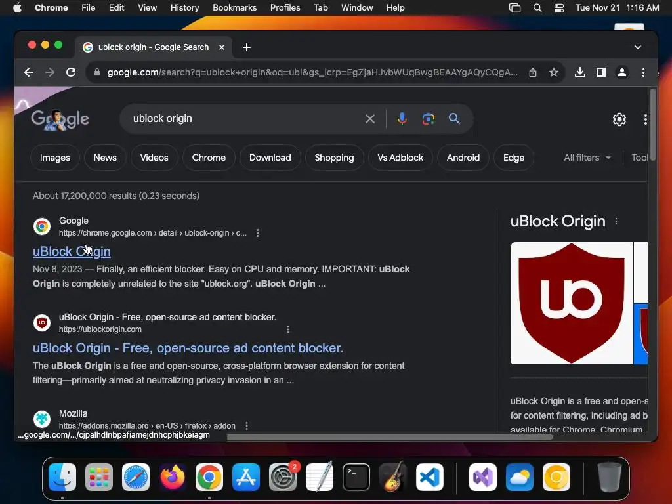This screenshot has width=672, height=504.
Task: Filter results by Images
Action: (x=55, y=157)
